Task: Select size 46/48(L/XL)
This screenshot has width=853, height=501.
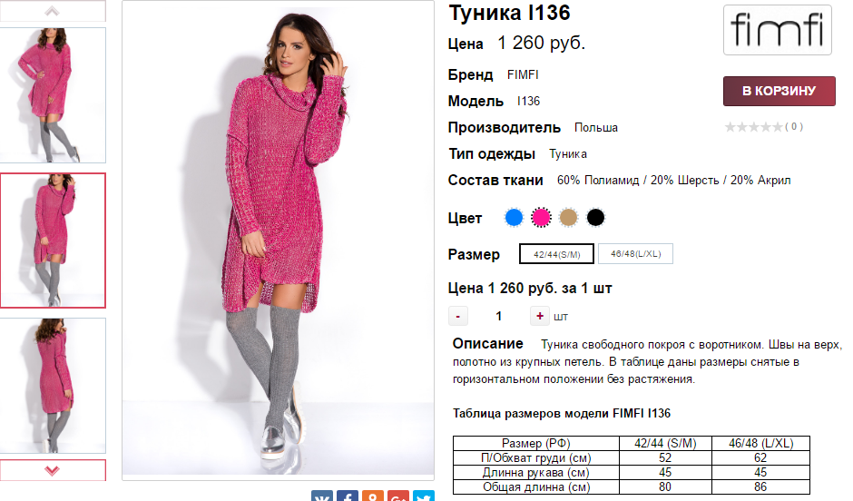Action: [x=635, y=254]
